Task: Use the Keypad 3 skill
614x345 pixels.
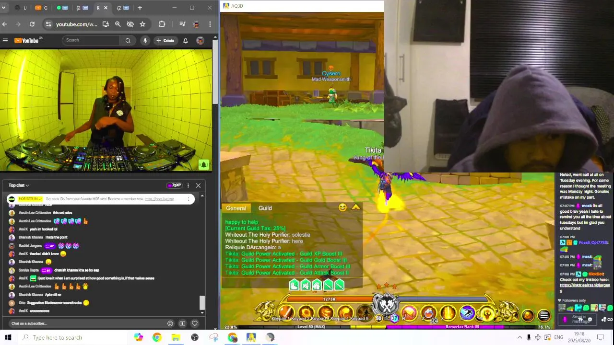Action: click(326, 313)
